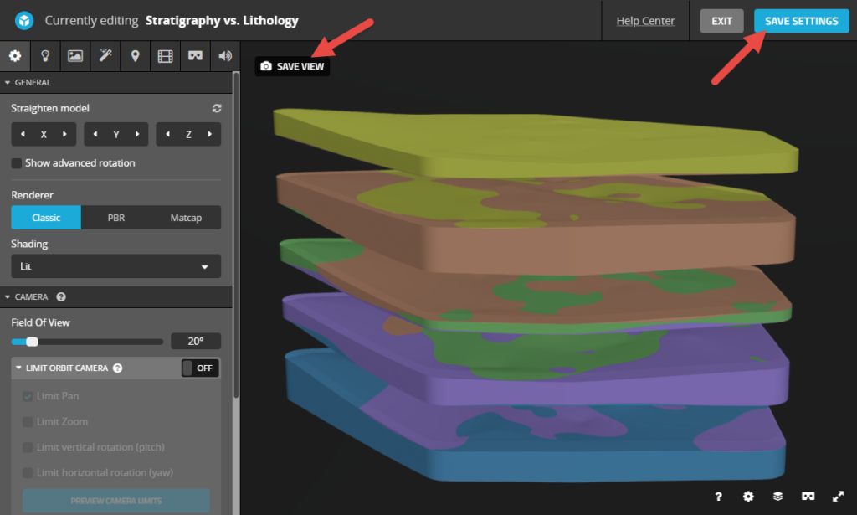Toggle fullscreen in the viewer
Viewport: 857px width, 515px height.
click(838, 496)
